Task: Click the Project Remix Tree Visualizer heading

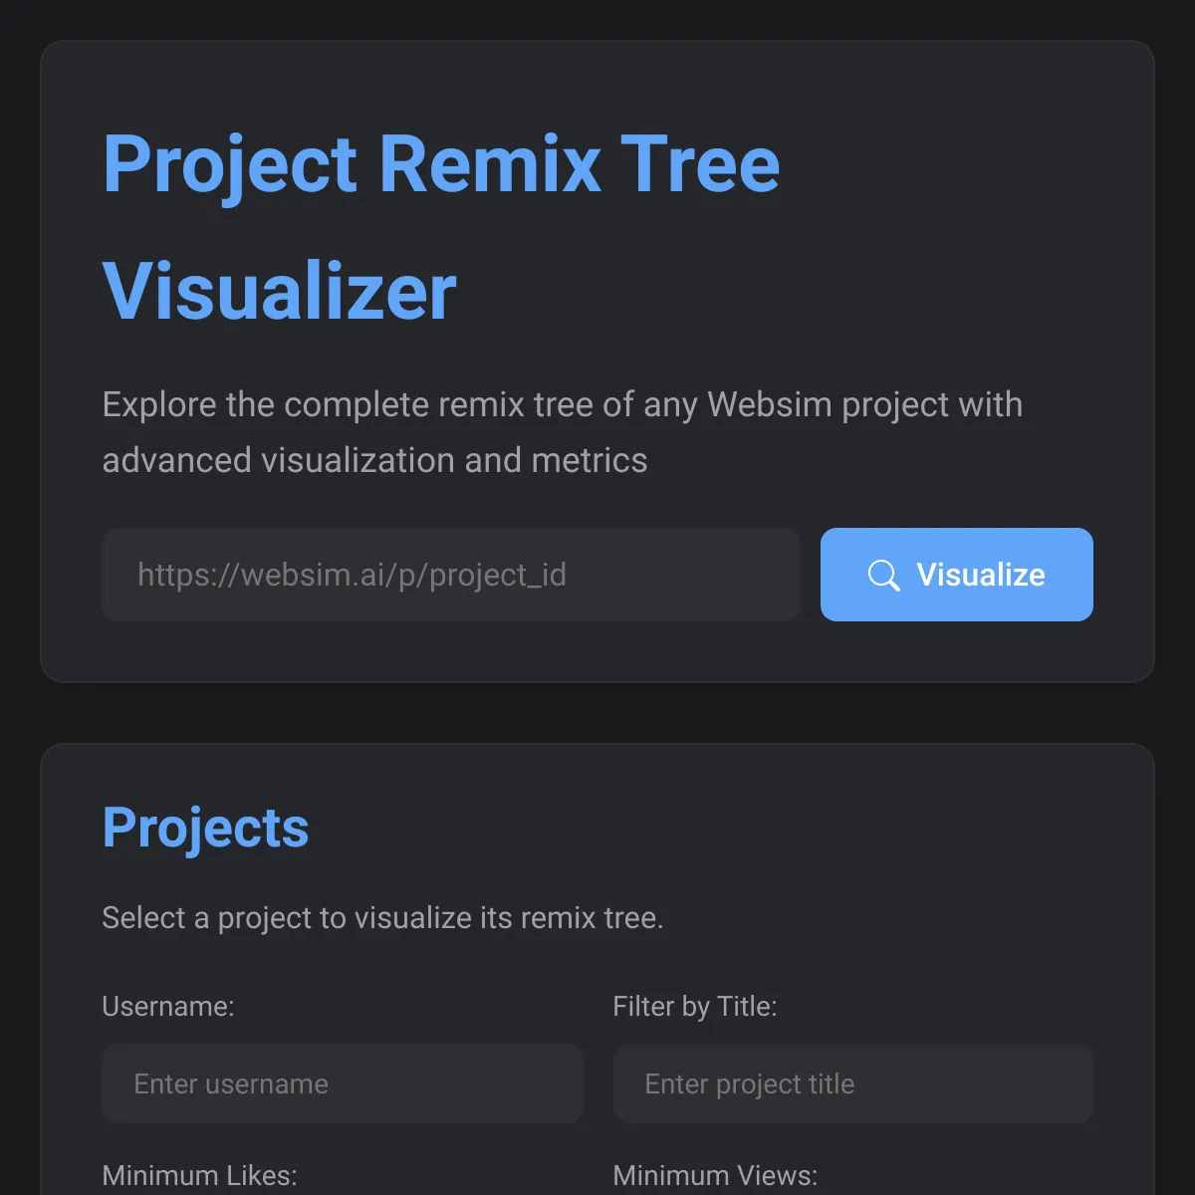Action: coord(441,227)
